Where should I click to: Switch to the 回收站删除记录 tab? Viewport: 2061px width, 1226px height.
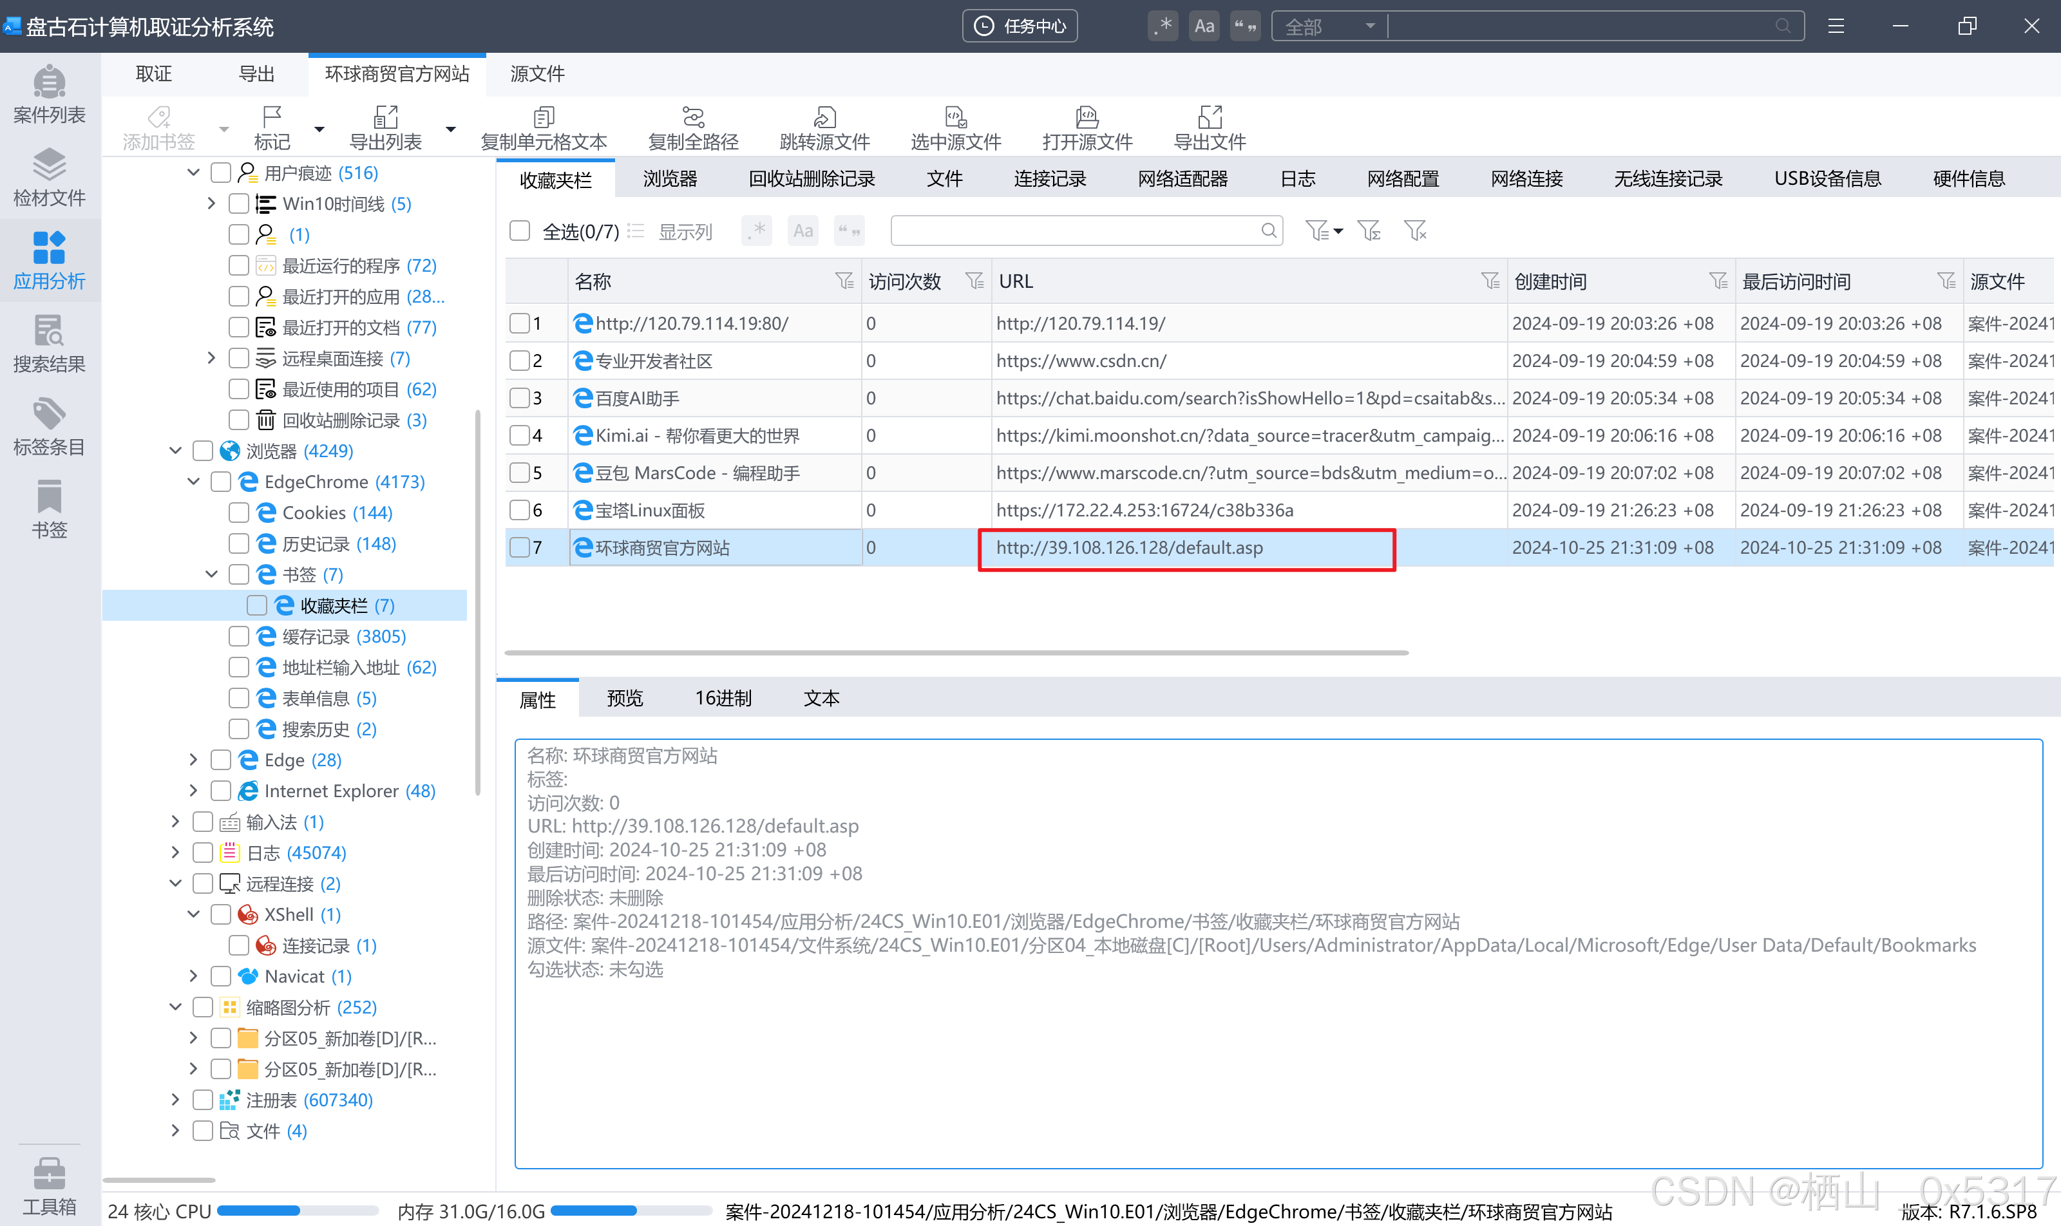click(811, 178)
